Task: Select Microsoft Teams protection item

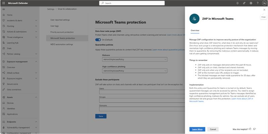Action: 67,38
